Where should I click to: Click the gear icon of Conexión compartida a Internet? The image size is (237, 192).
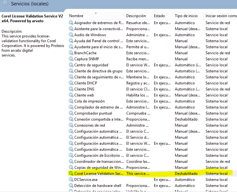click(71, 119)
